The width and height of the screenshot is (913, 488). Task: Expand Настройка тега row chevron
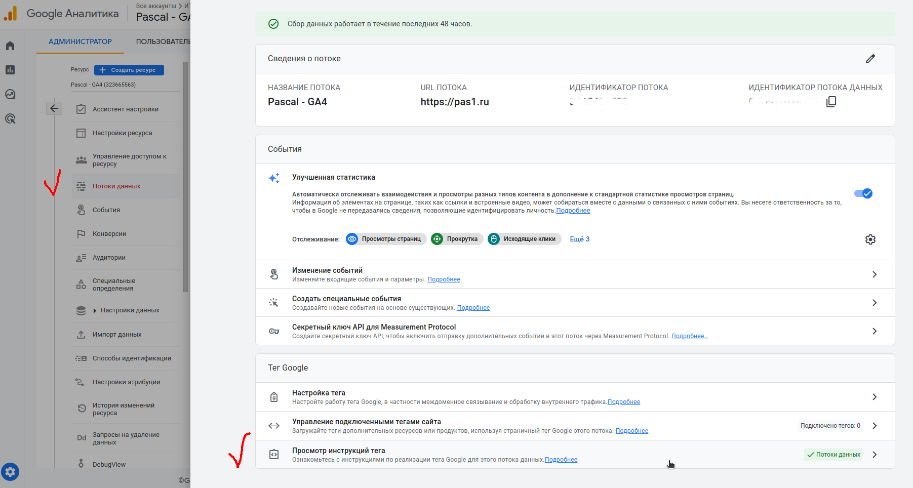[x=874, y=397]
